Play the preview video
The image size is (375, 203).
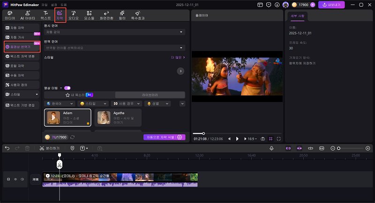[x=237, y=139]
